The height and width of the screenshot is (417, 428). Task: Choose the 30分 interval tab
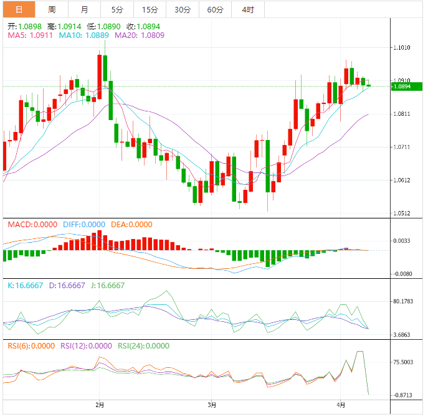click(x=183, y=9)
